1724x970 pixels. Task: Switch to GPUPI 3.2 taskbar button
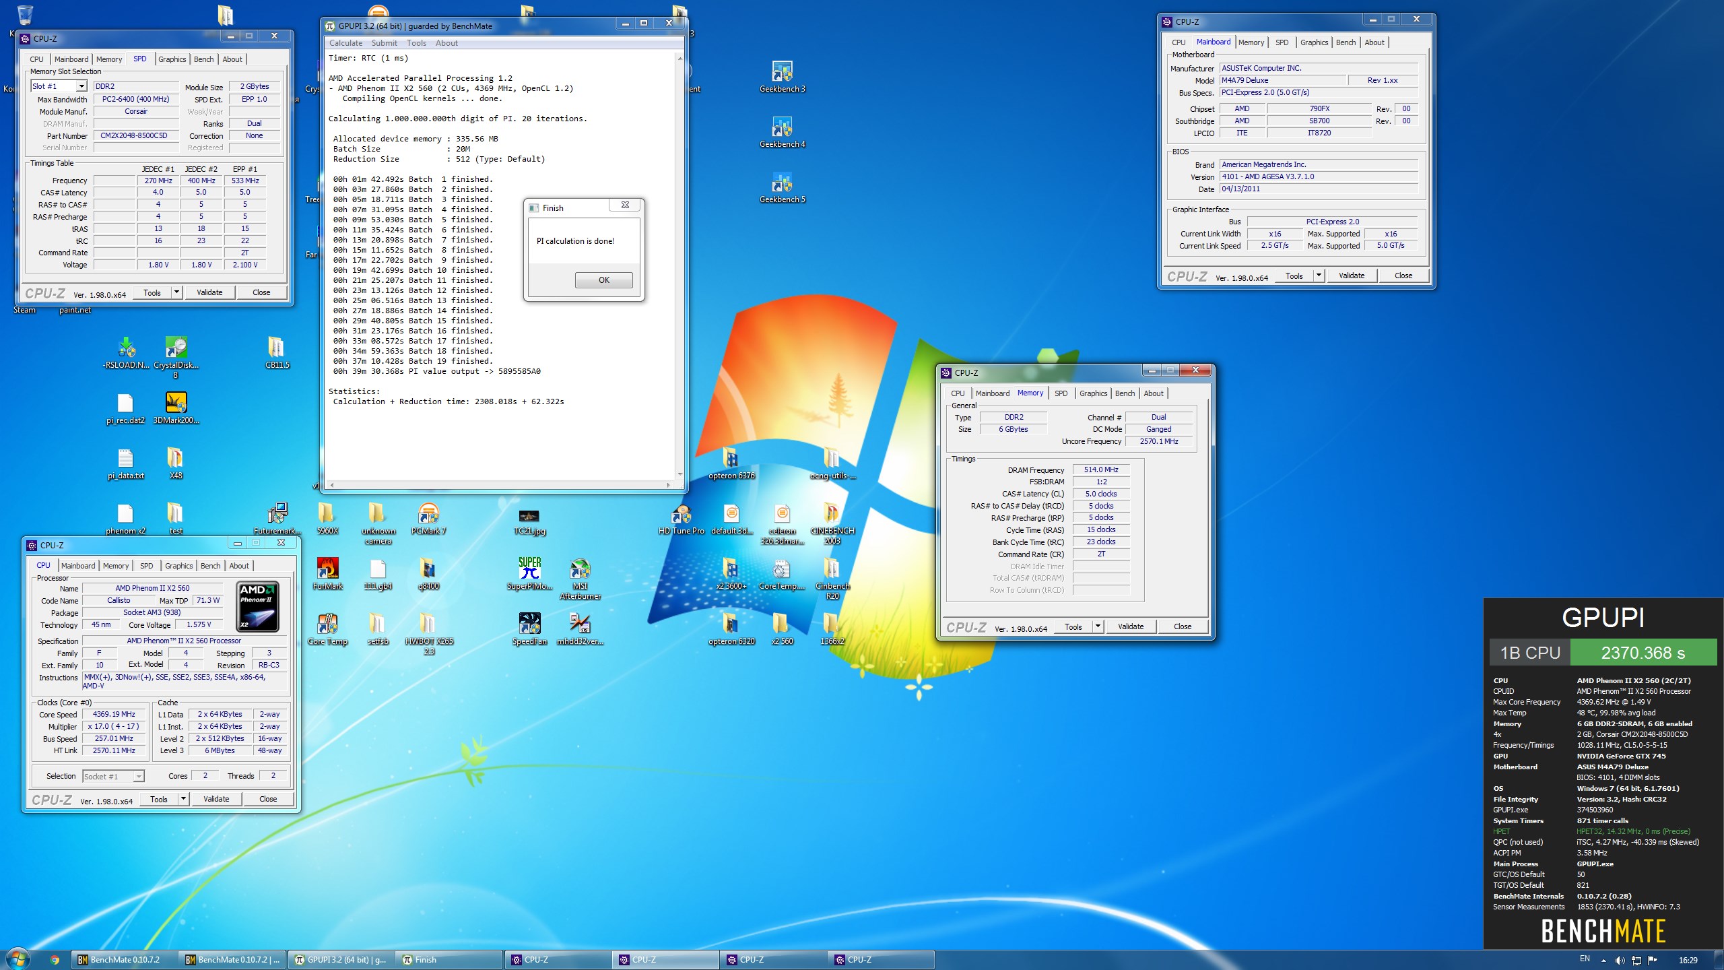(x=341, y=960)
